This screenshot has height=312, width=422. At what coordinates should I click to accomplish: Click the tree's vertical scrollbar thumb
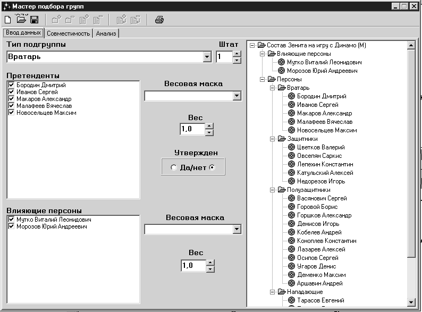coord(411,153)
